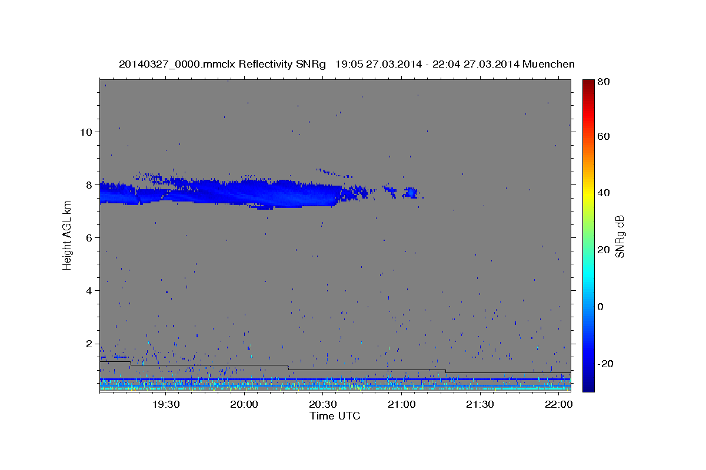Click the 20:00 time tick label
Screen dimensions: 706x470
[x=244, y=404]
